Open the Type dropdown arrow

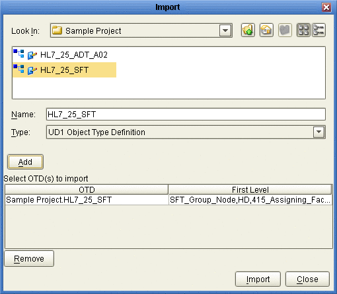pos(318,132)
